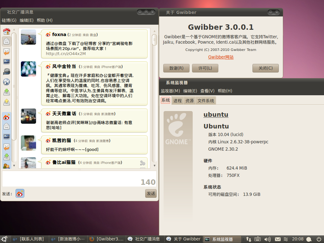Open the Videos film reel icon

pyautogui.click(x=7, y=72)
